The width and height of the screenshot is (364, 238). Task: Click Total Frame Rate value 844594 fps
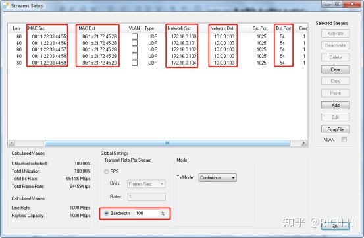[x=80, y=186]
